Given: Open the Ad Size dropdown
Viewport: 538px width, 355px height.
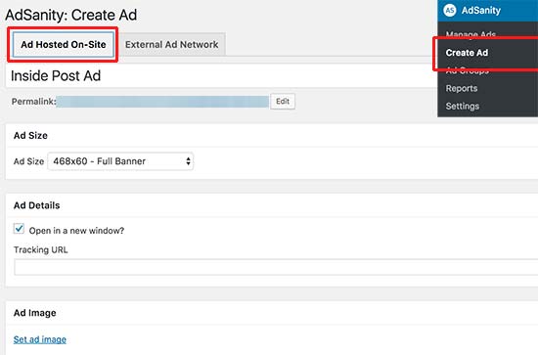Looking at the screenshot, I should click(120, 161).
